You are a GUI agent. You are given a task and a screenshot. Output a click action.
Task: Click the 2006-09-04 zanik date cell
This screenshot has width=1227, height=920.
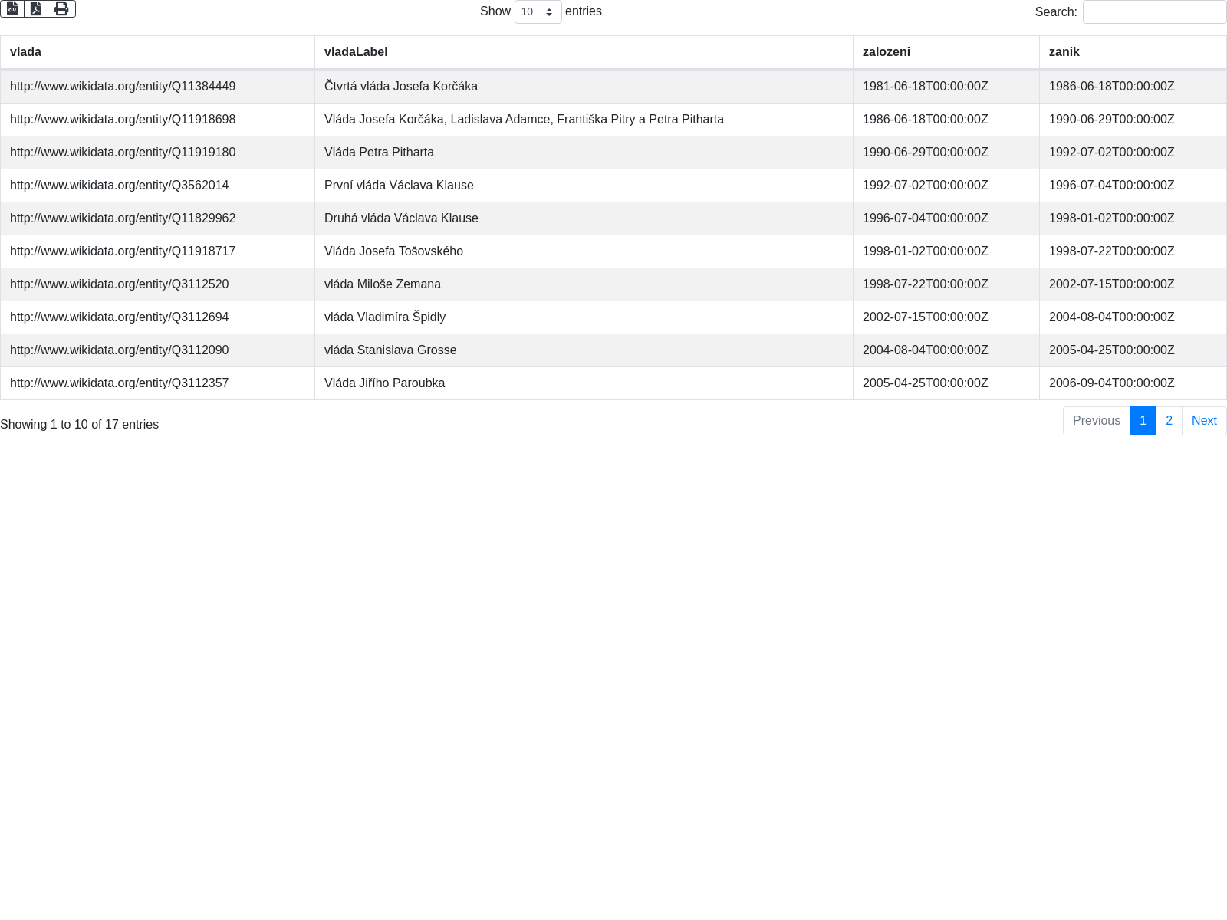click(1111, 383)
